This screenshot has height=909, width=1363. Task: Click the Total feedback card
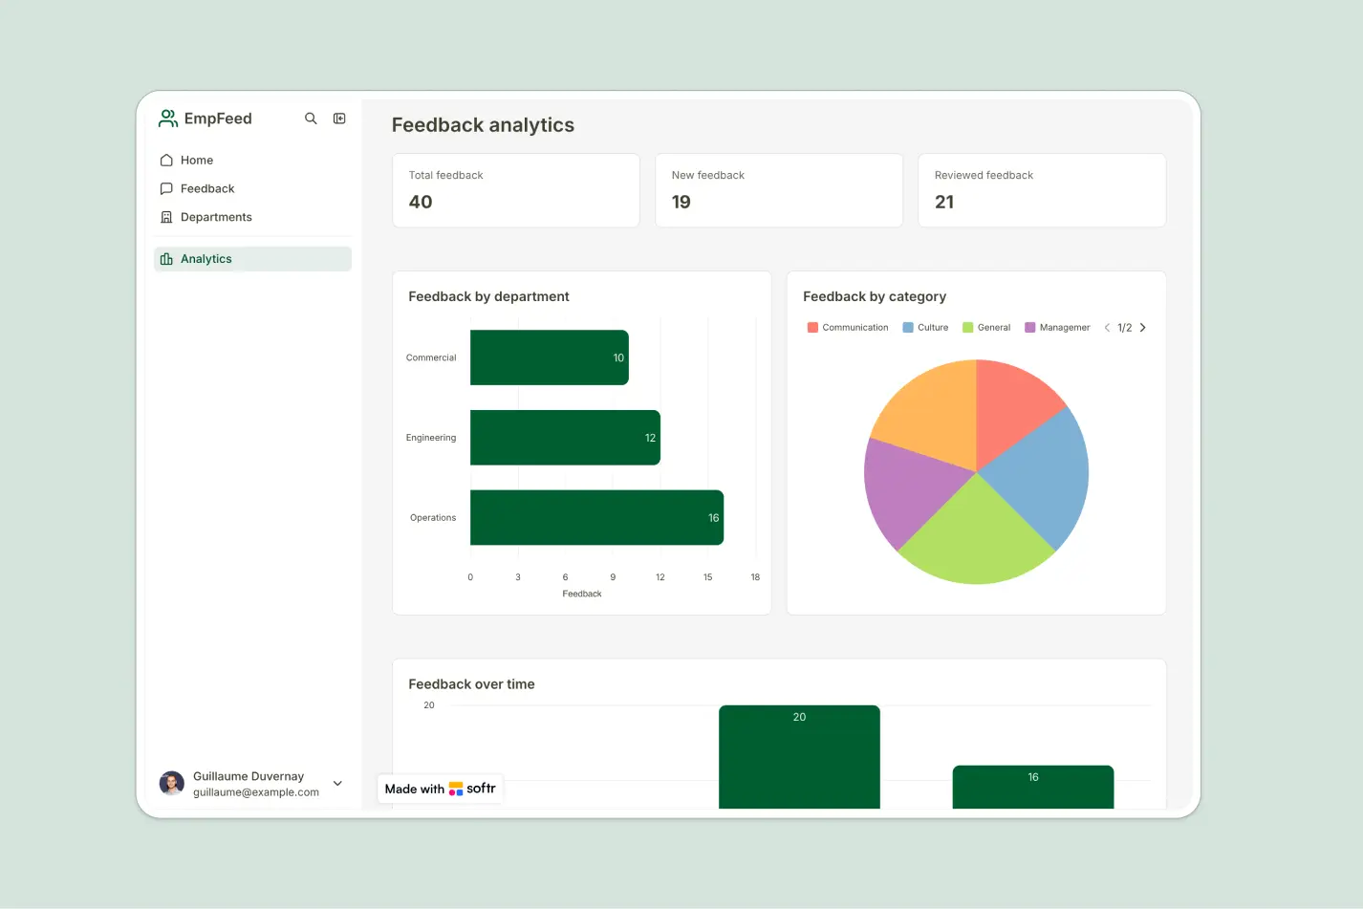[516, 190]
